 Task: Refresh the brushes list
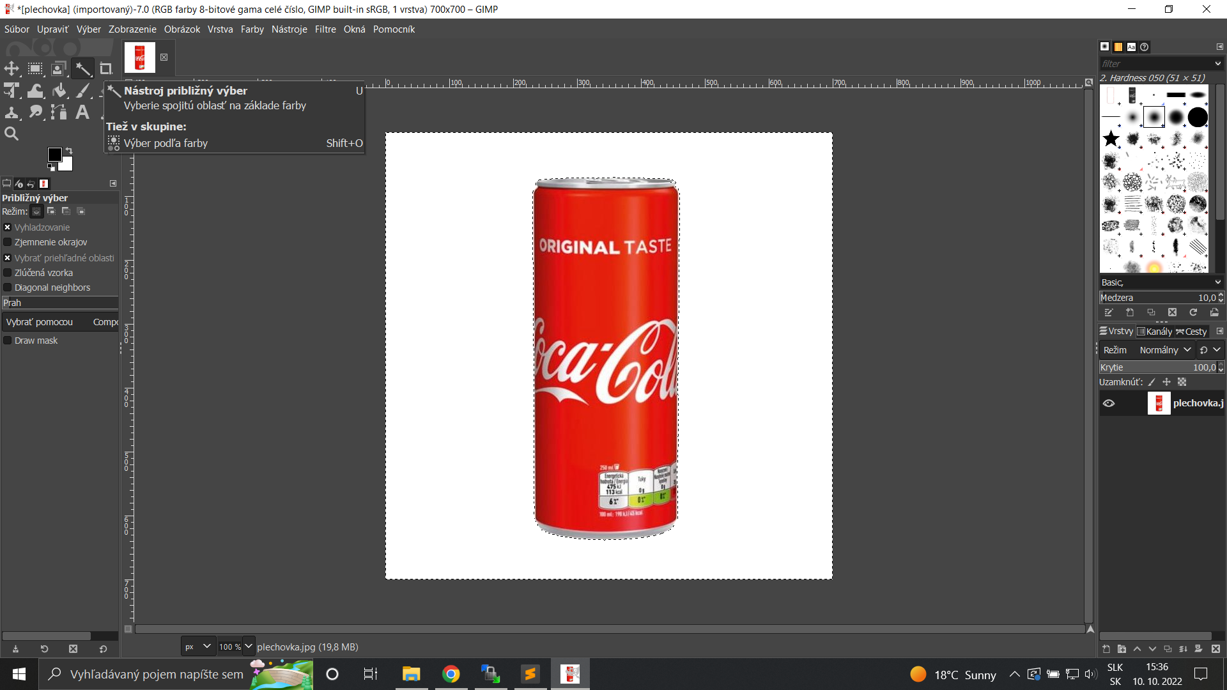click(x=1193, y=312)
